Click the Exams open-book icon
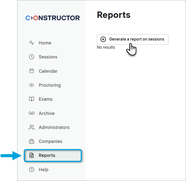Screen dimensions: 186x181 point(32,99)
